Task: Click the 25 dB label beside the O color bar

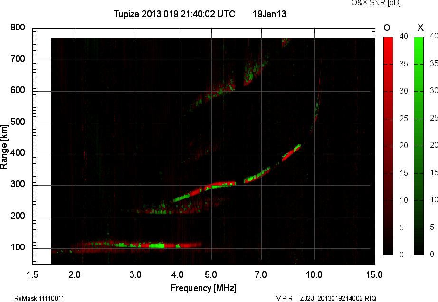Action: click(x=403, y=119)
